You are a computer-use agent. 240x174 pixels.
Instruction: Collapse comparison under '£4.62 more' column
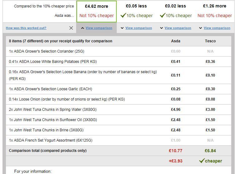click(x=99, y=28)
